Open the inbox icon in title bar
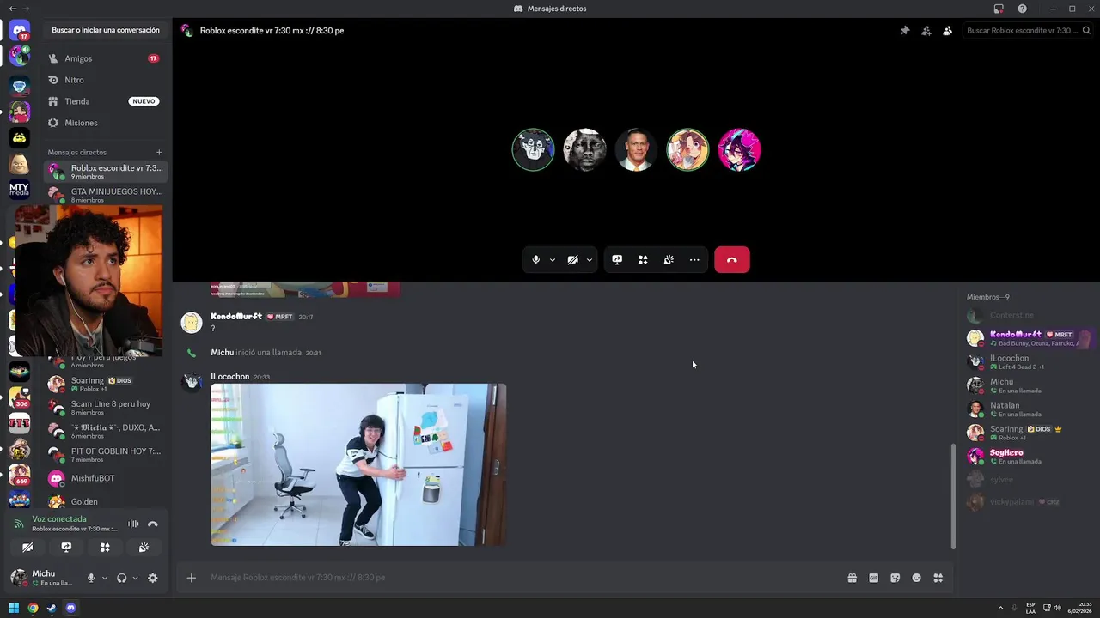The width and height of the screenshot is (1100, 618). pyautogui.click(x=999, y=9)
